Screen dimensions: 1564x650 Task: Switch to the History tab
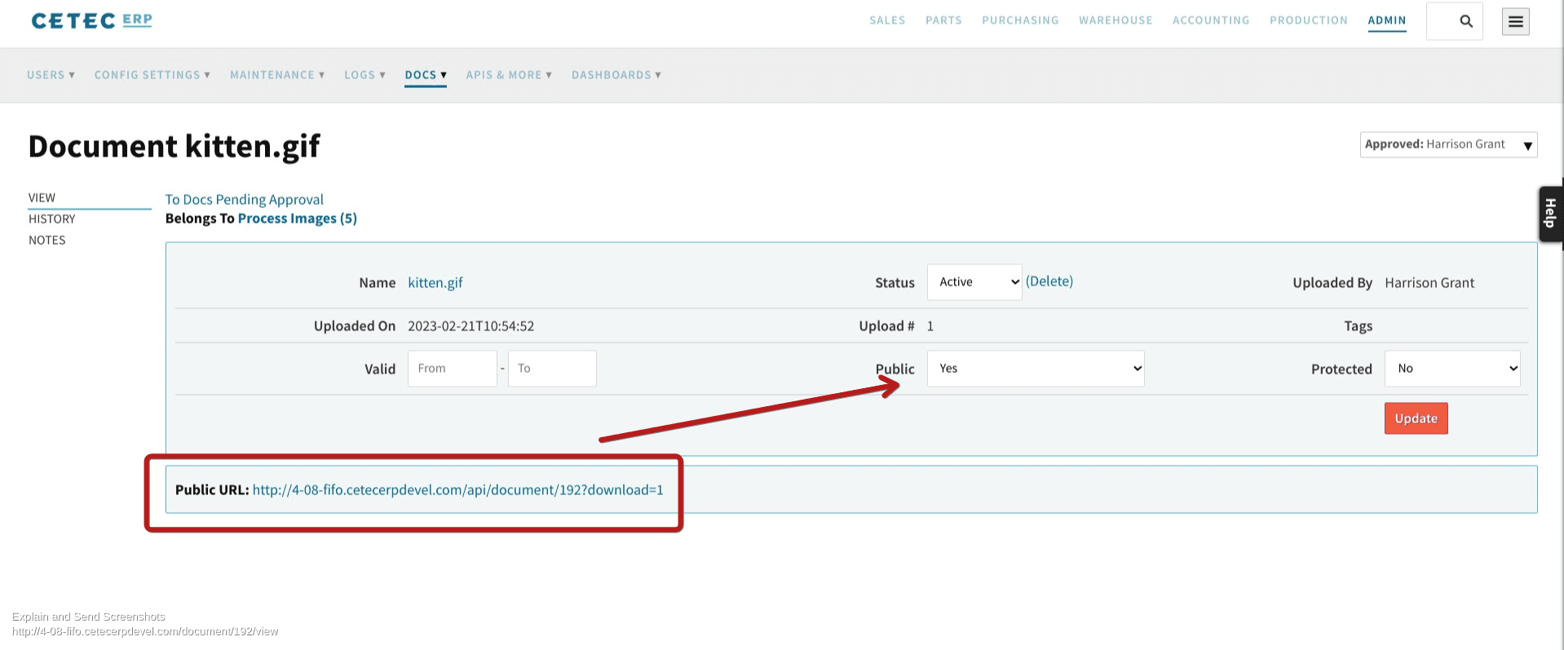pyautogui.click(x=52, y=219)
